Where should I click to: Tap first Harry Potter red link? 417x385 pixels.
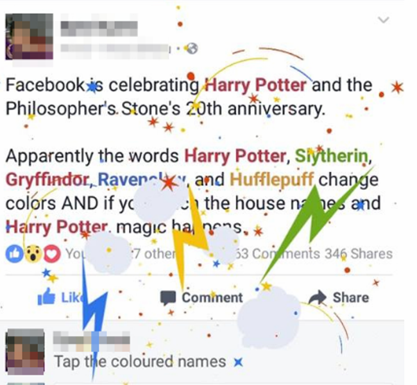click(255, 85)
